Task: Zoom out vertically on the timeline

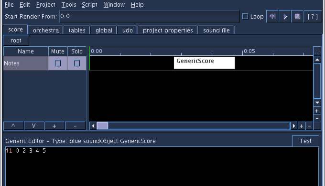Action: (x=317, y=118)
